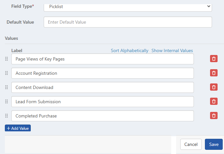Click drag handle beside Page Views of Key Pages

[6, 59]
